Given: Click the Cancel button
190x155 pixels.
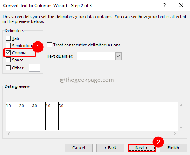Looking at the screenshot, I should 79,148.
